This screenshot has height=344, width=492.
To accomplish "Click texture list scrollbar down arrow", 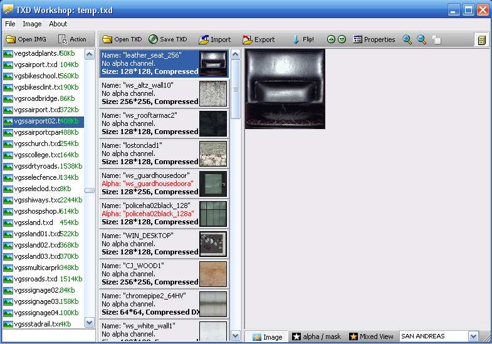I will (235, 336).
